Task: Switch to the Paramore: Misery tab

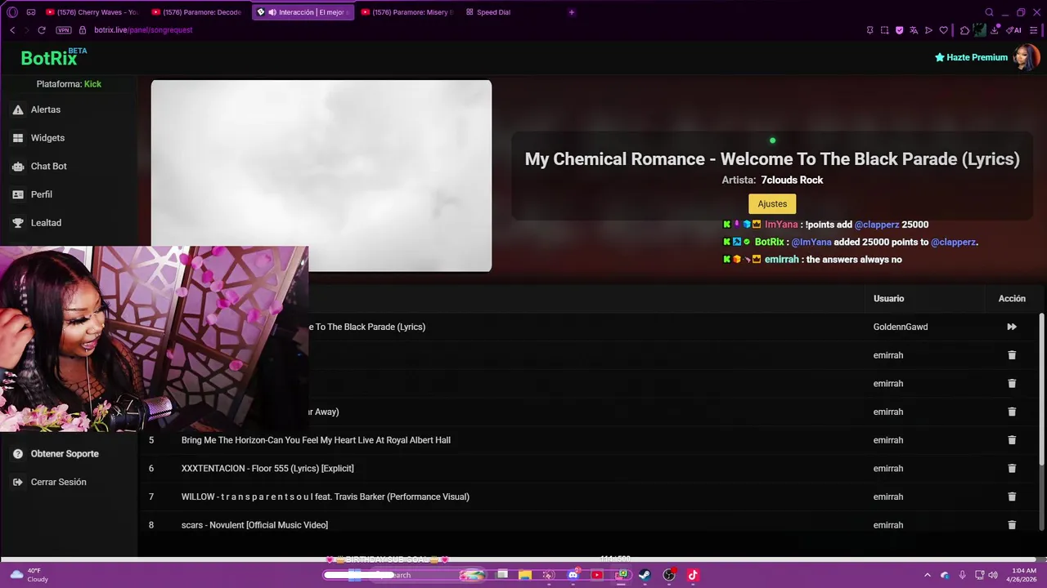Action: [406, 12]
